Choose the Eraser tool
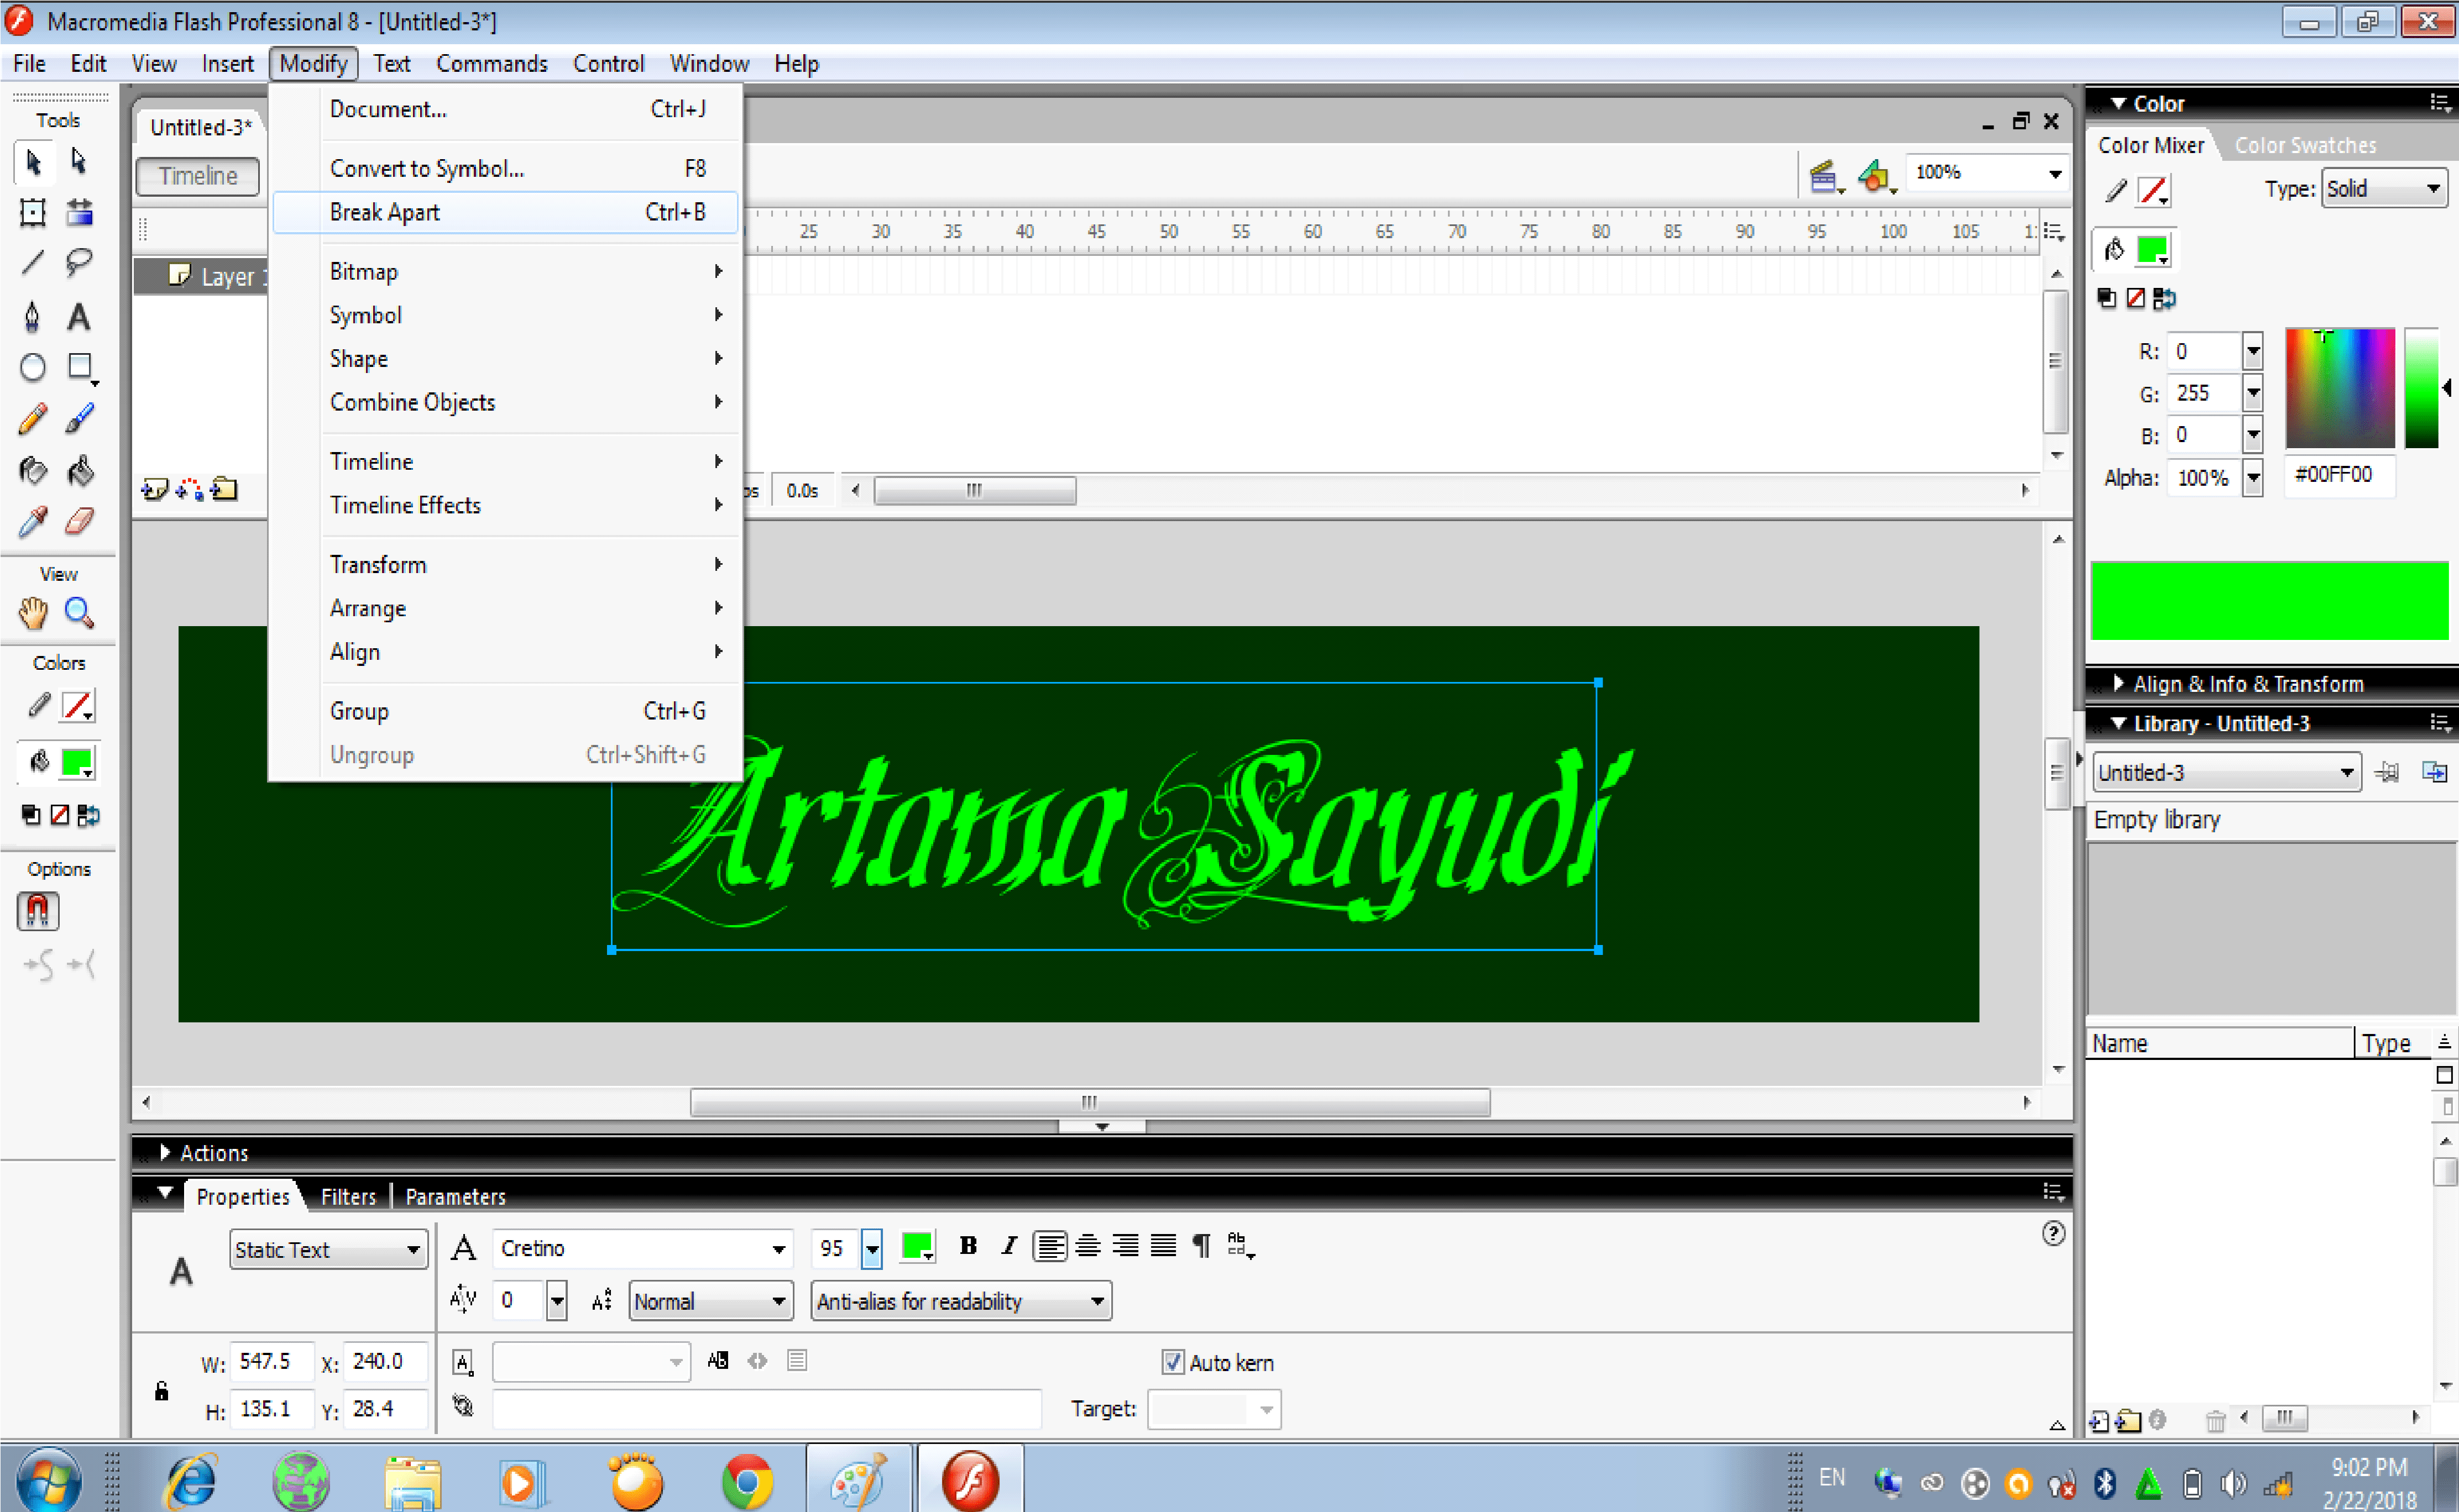The height and width of the screenshot is (1512, 2459). pos(80,521)
